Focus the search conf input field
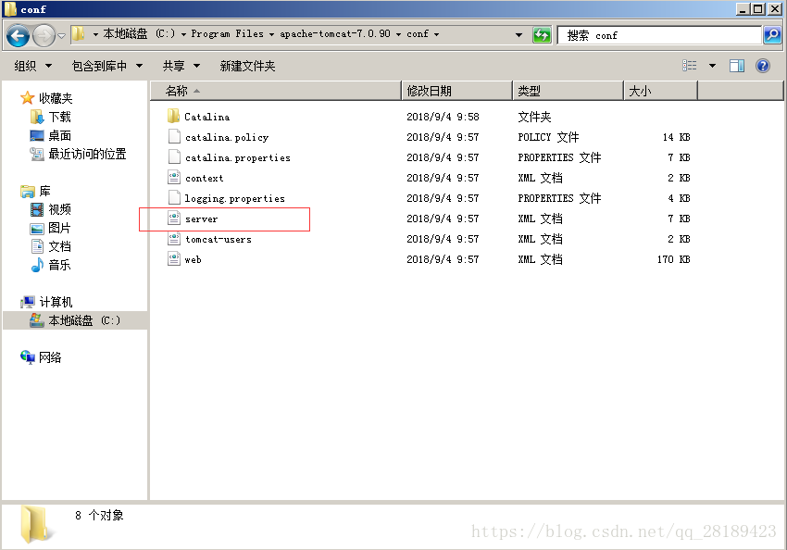Image resolution: width=787 pixels, height=550 pixels. (x=659, y=35)
